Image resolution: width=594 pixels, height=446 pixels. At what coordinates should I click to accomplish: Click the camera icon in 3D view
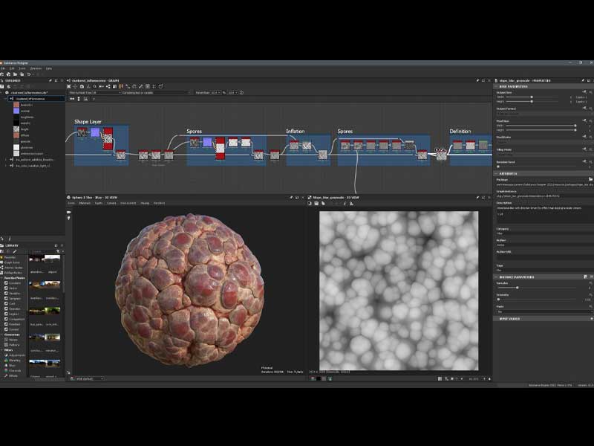pyautogui.click(x=69, y=212)
